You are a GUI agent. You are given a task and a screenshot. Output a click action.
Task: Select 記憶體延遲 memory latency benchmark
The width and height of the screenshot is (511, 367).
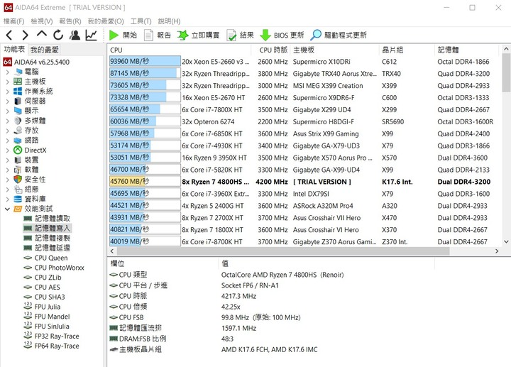click(x=47, y=248)
